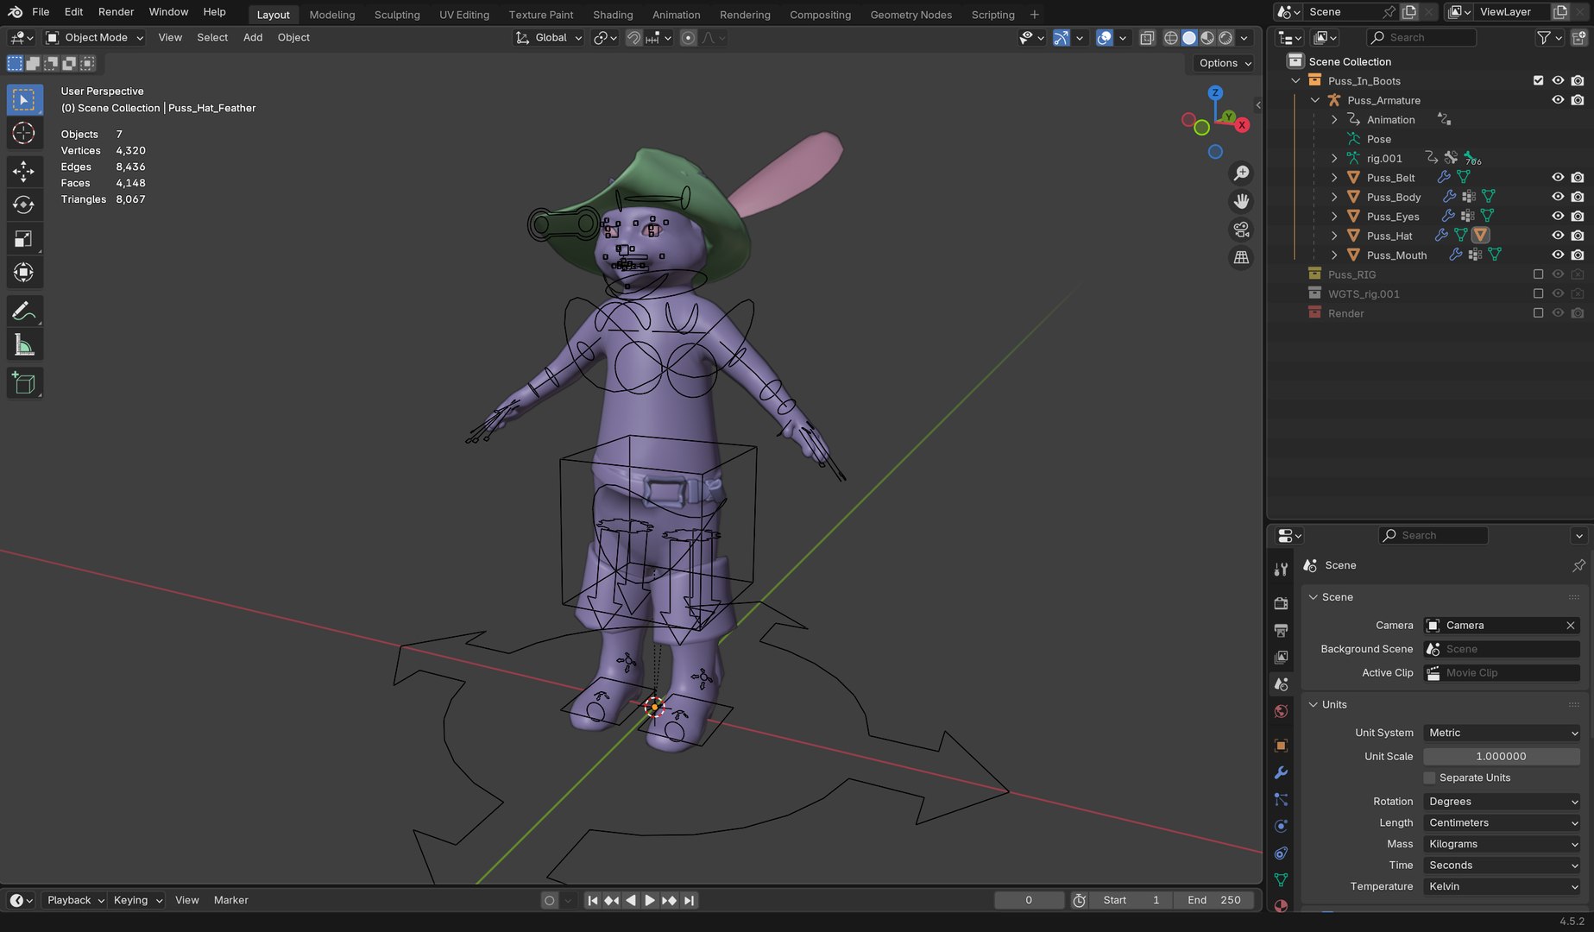Hide Puss_Hat in viewport
The image size is (1594, 932).
click(1558, 236)
